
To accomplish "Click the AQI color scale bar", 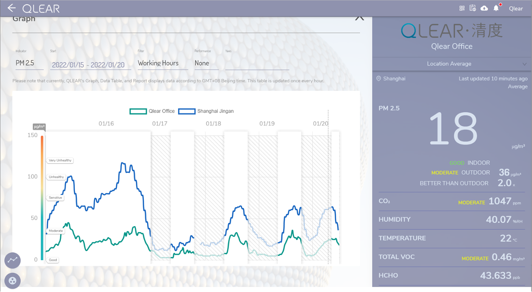I will [42, 197].
